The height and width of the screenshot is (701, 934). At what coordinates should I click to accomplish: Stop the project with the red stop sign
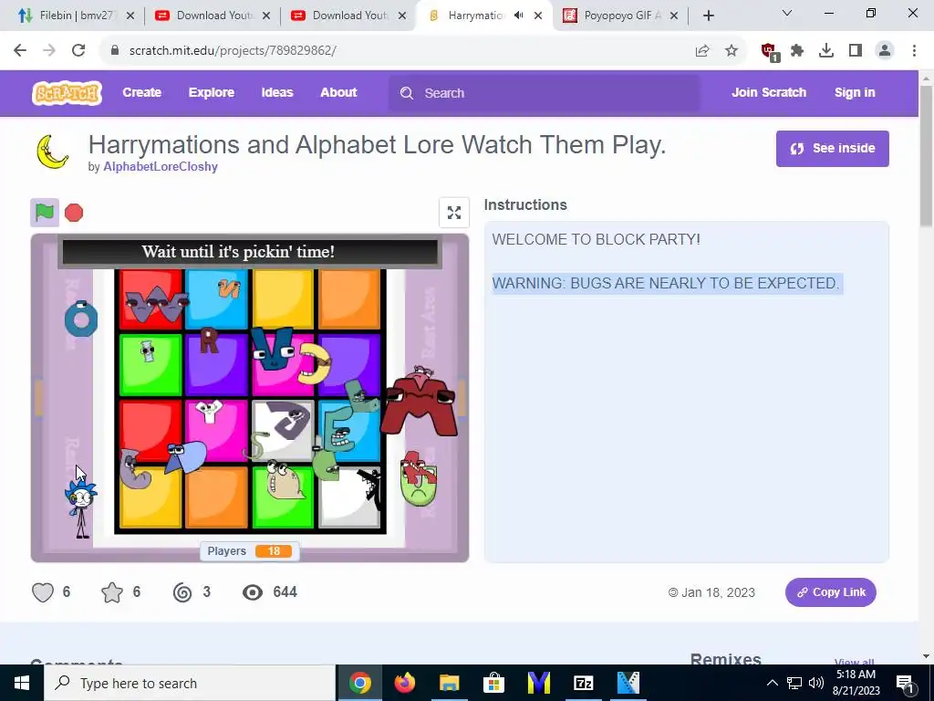tap(74, 213)
